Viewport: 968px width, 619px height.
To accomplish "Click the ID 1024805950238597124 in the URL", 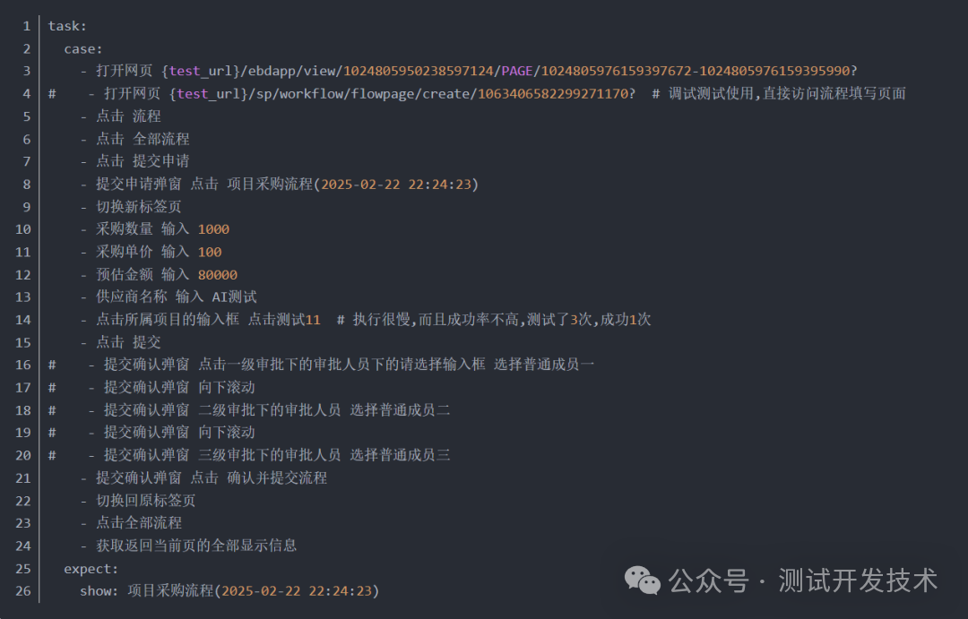I will [418, 71].
